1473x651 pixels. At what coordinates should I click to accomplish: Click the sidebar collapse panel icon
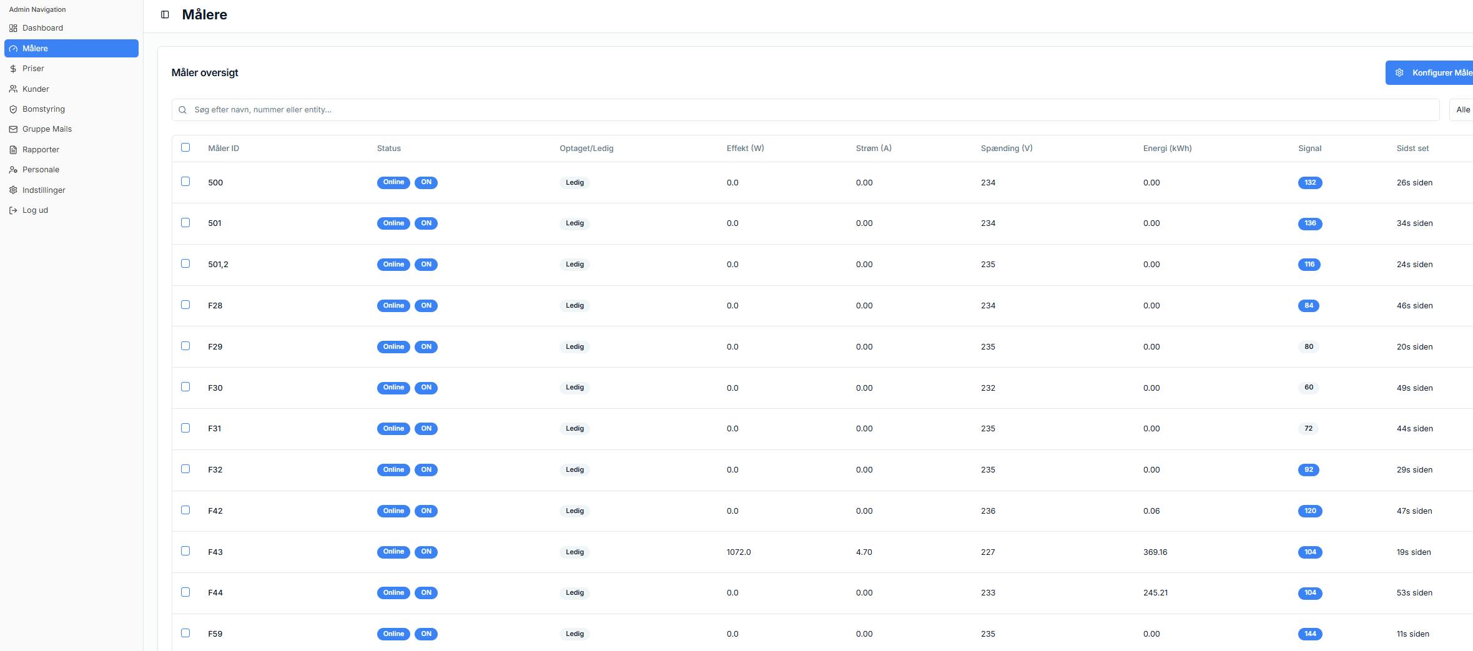165,14
